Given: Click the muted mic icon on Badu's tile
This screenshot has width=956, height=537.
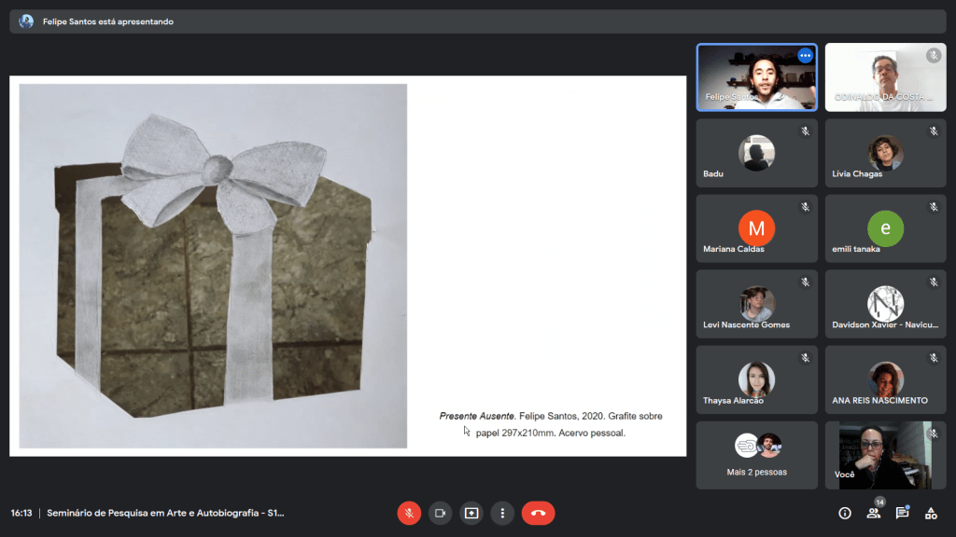Looking at the screenshot, I should [x=805, y=131].
